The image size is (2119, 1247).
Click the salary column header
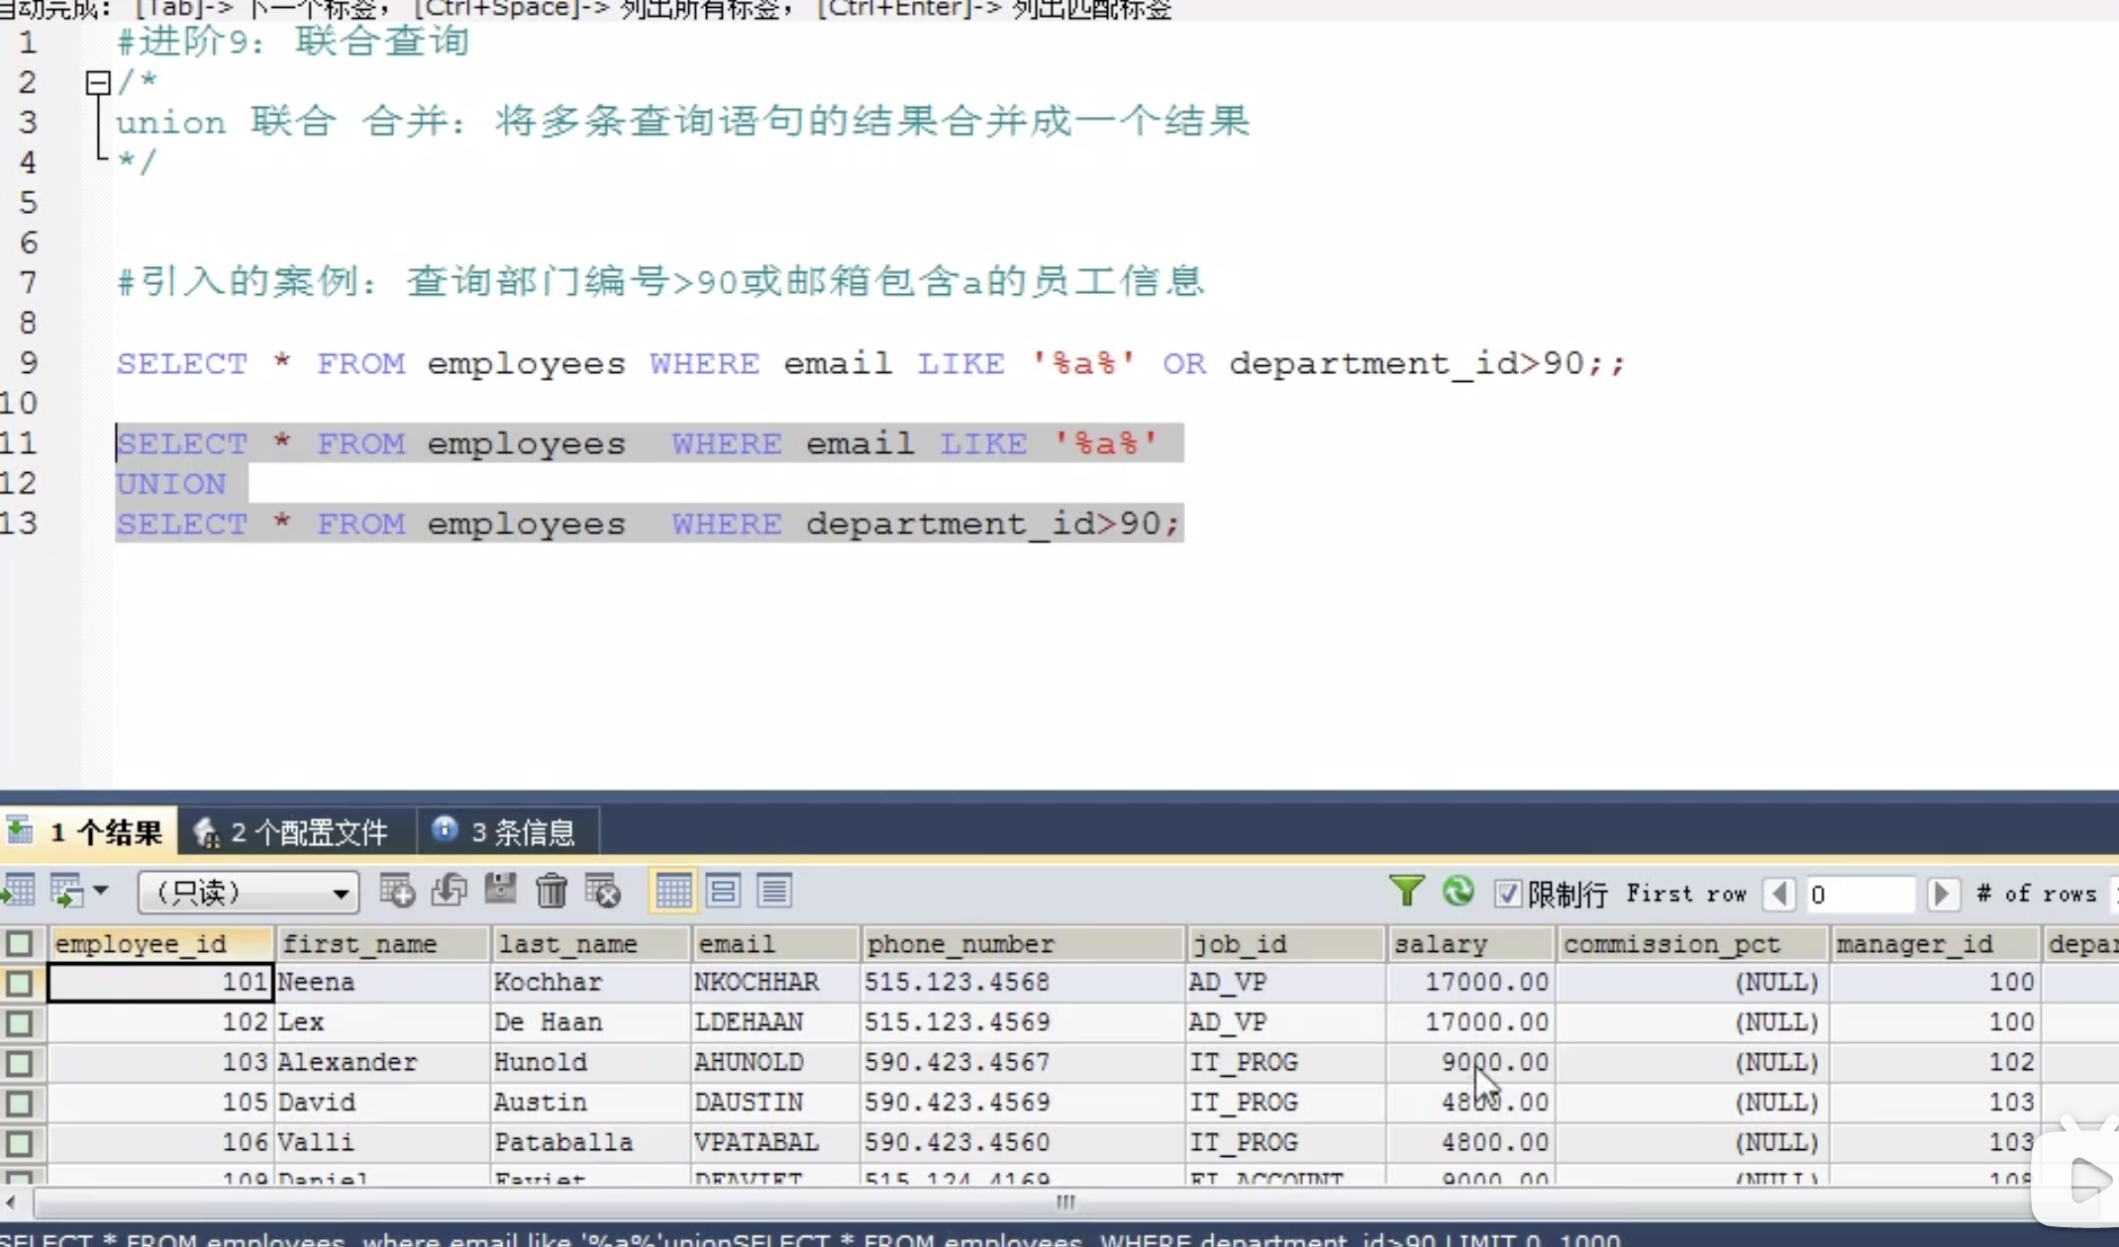(1471, 944)
